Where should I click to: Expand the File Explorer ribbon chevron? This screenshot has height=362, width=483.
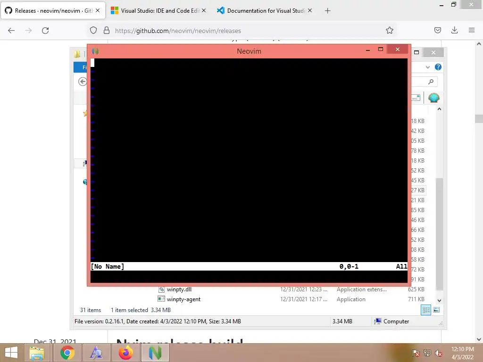coord(427,67)
